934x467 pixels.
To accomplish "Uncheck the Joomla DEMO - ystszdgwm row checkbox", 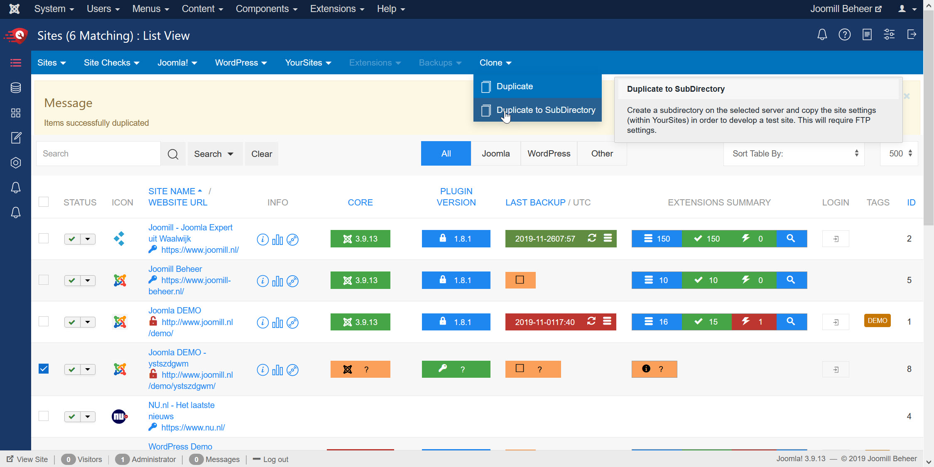I will click(44, 369).
